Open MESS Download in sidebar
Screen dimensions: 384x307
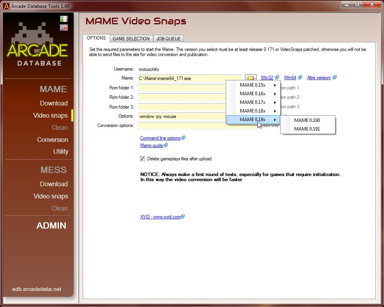coord(54,184)
